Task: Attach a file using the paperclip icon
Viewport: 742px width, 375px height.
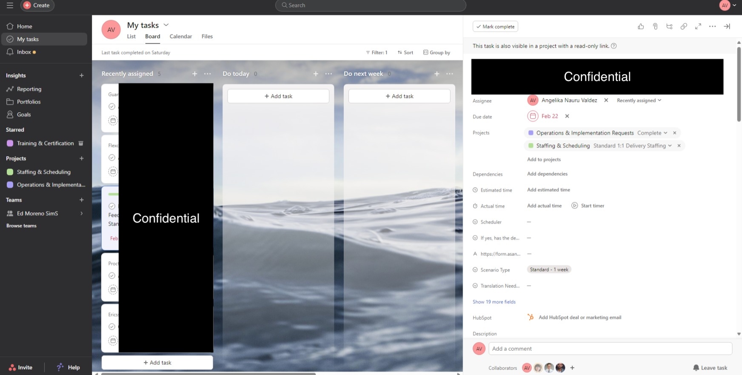Action: (655, 26)
